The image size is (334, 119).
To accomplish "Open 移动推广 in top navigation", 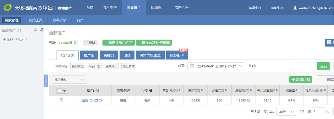I will pos(158,8).
